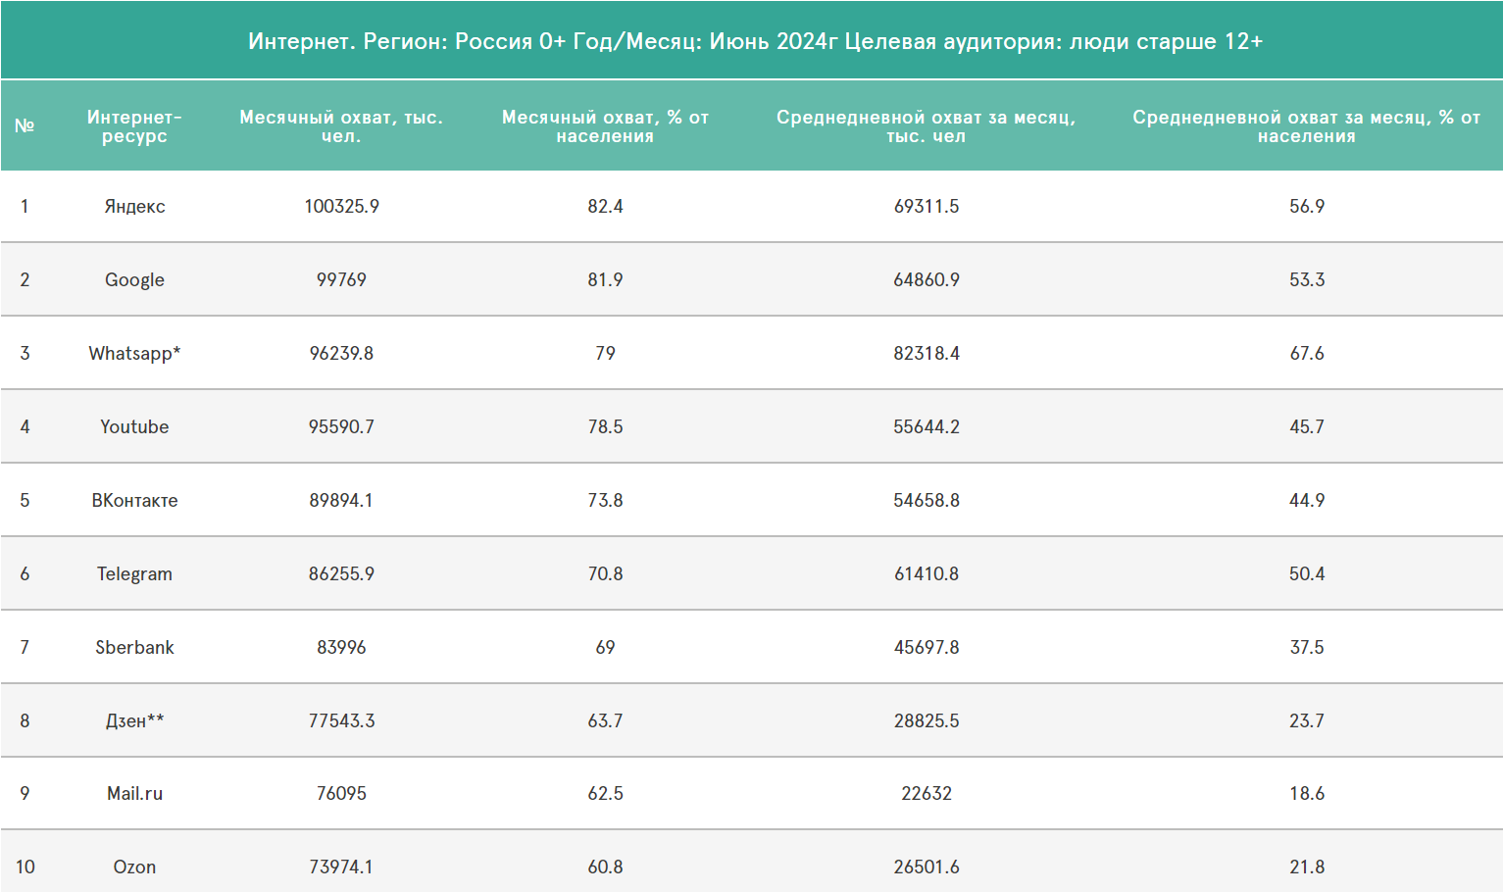Click the percentage '63.7' in Дзен row
Screen dimensions: 1503x892
pos(605,720)
